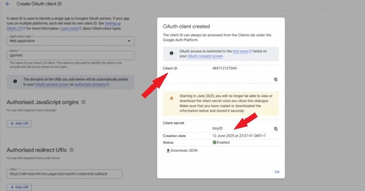Open the test users link
Screen dimensions: 365x191
pyautogui.click(x=242, y=51)
